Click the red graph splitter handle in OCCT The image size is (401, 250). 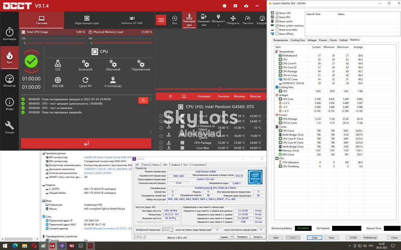click(219, 89)
